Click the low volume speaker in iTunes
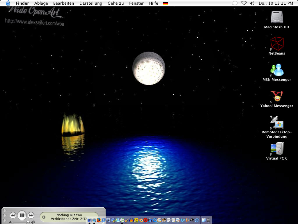The width and height of the screenshot is (298, 224). (11, 222)
